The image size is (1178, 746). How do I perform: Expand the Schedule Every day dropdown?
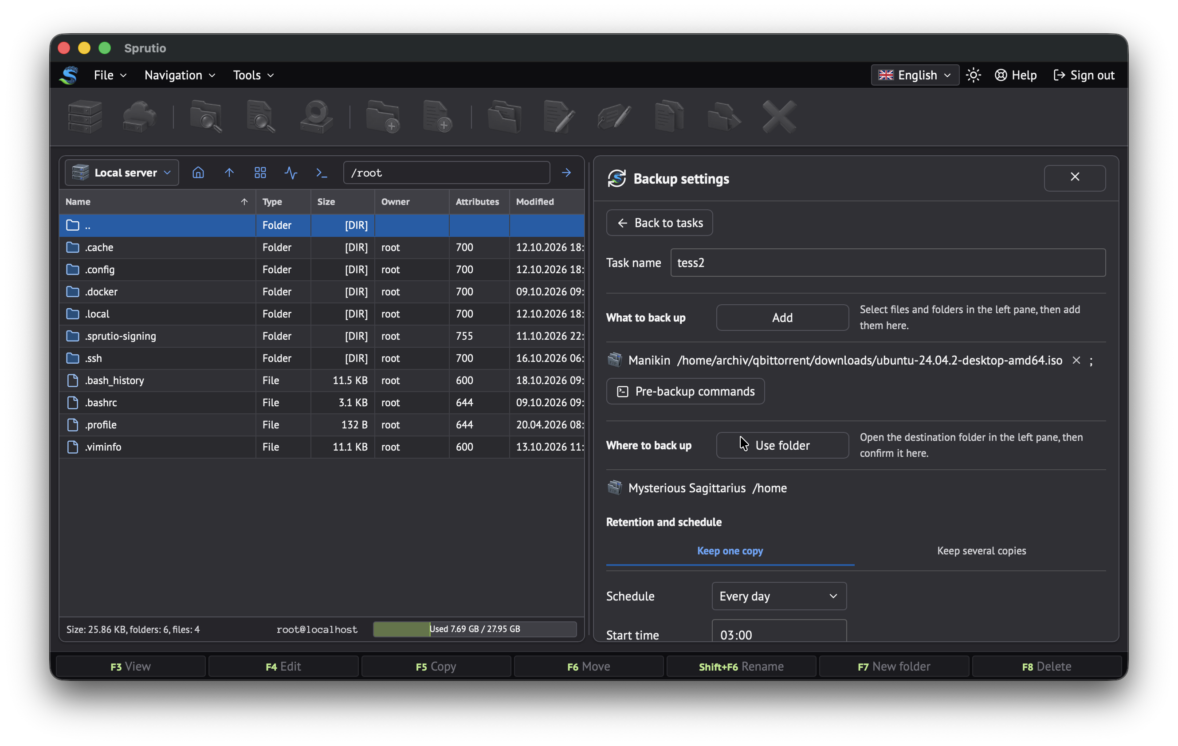tap(779, 596)
